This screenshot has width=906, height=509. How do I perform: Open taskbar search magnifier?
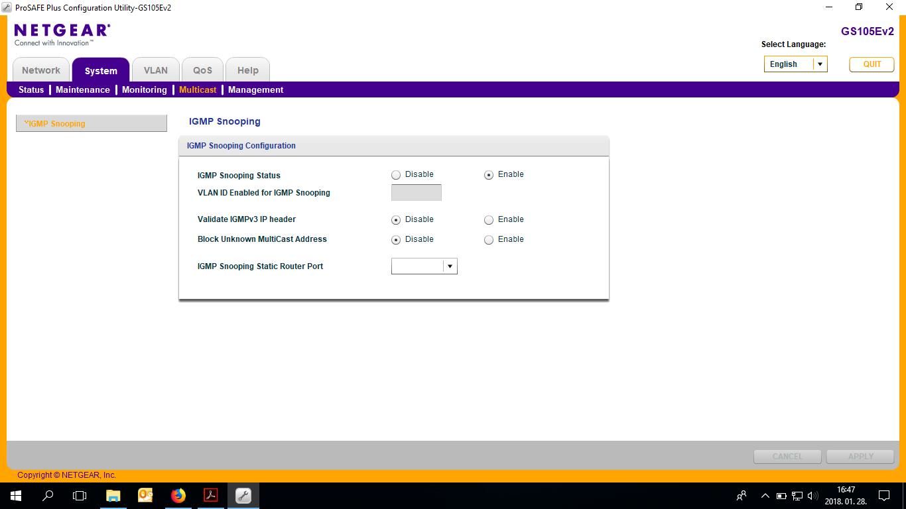(48, 495)
